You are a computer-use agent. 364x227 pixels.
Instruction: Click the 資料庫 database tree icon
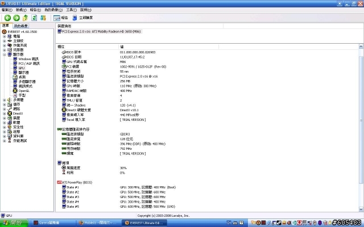(10, 136)
